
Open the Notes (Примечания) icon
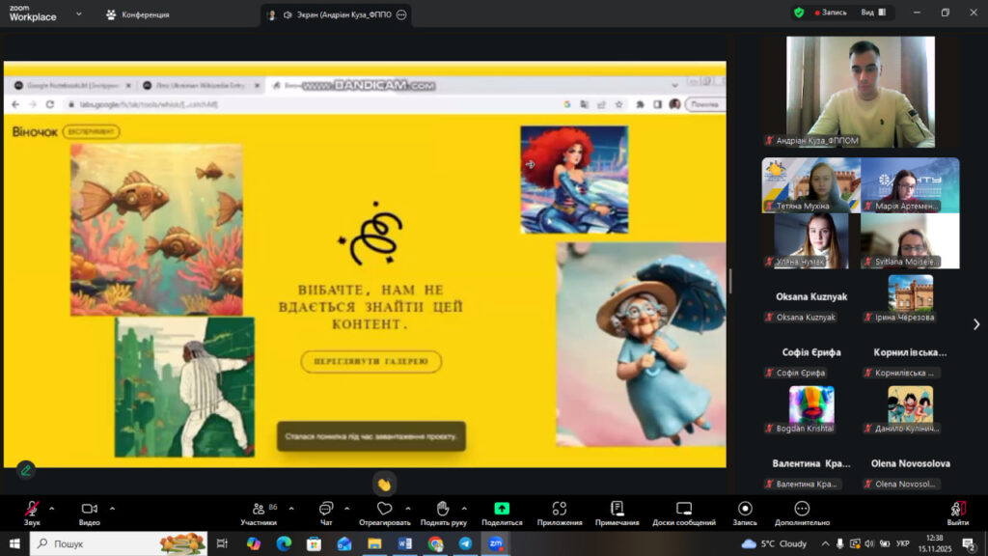pos(617,513)
